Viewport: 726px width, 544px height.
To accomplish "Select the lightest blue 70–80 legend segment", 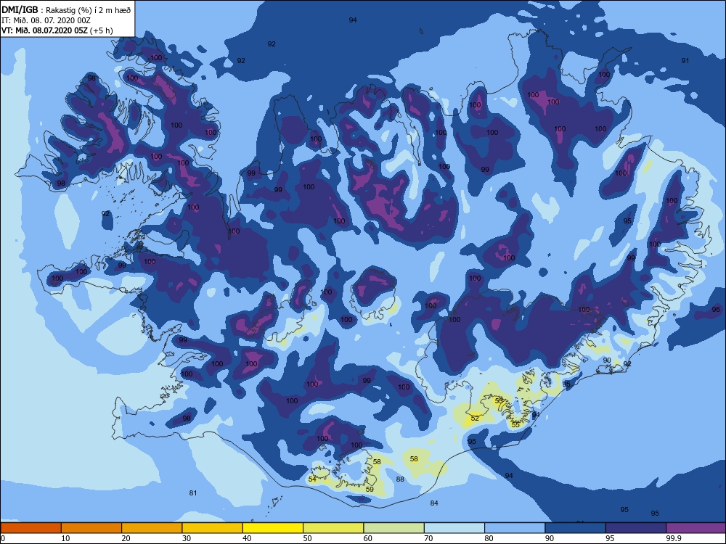I will [454, 528].
